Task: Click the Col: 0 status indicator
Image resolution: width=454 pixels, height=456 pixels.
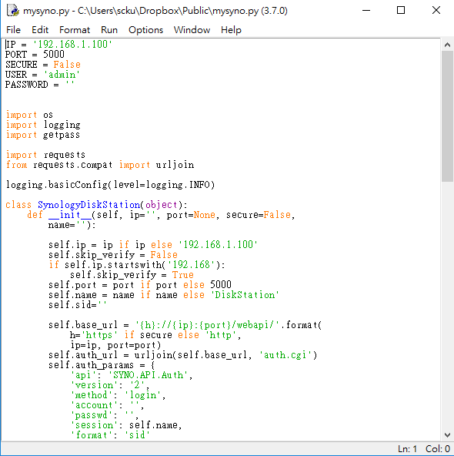Action: [x=438, y=449]
